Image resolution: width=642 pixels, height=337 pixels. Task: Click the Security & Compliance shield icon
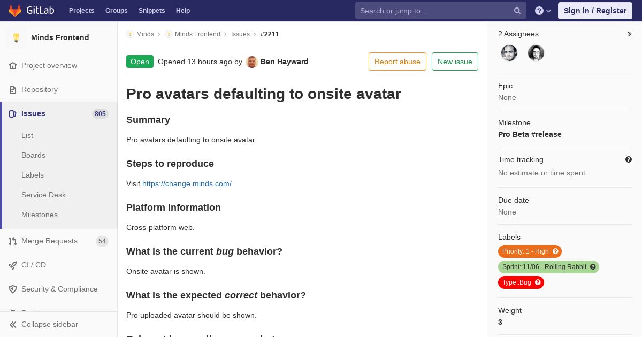tap(13, 289)
